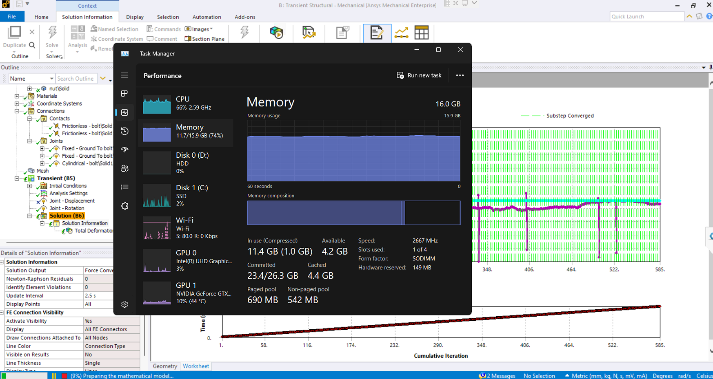Collapse the Joints tree node
The image size is (713, 379).
(29, 141)
